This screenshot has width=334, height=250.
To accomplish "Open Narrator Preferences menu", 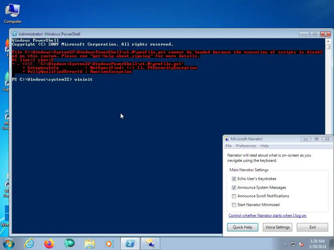I will tap(246, 146).
